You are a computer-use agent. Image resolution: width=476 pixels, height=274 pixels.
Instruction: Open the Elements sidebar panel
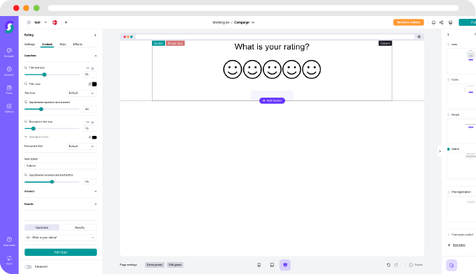[x=9, y=71]
